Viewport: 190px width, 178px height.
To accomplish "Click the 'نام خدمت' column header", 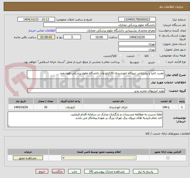I will click(118, 101).
